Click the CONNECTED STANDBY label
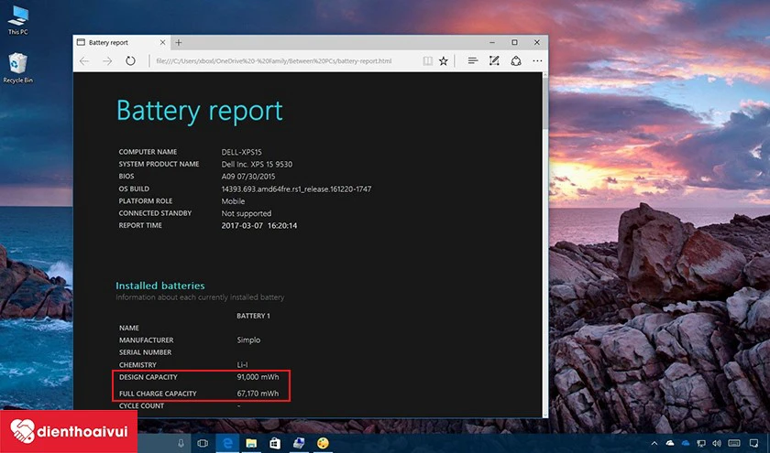Viewport: 770px width, 453px height. click(155, 213)
